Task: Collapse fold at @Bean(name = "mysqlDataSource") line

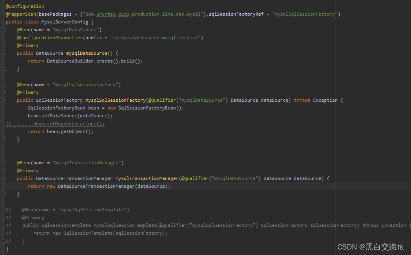Action: coord(4,30)
